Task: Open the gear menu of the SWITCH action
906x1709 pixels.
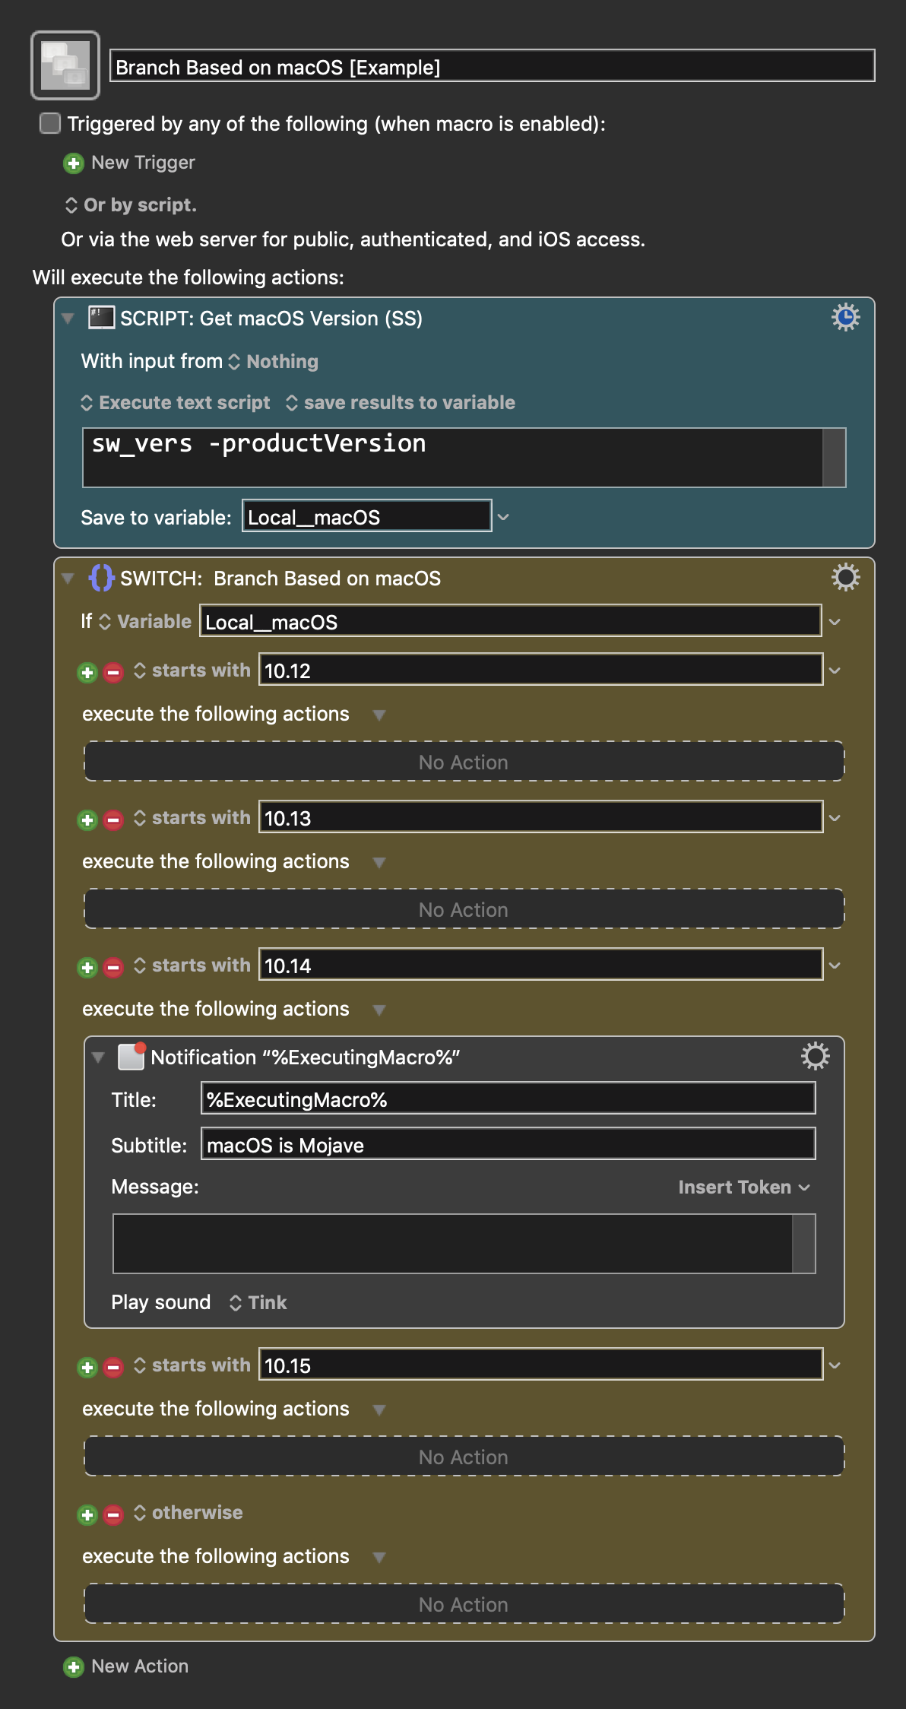Action: tap(845, 577)
